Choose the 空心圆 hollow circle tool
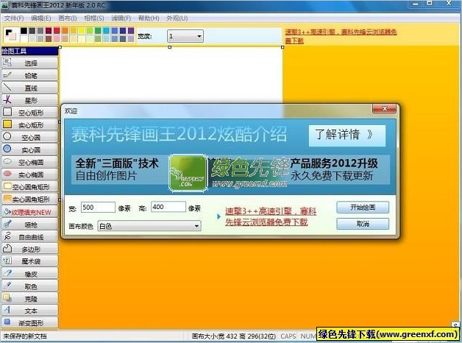462x343 pixels. click(x=29, y=138)
